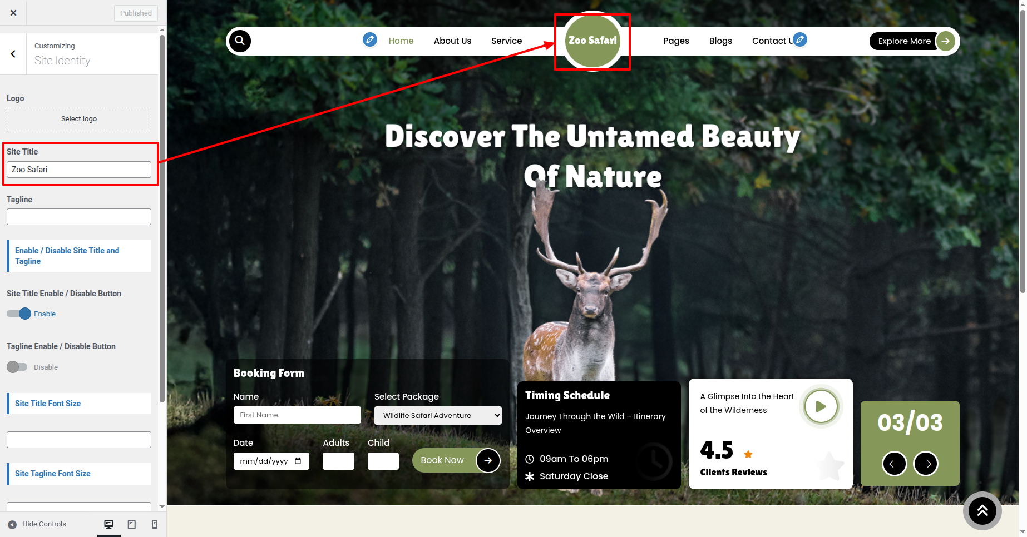Click the search icon in site header
This screenshot has width=1027, height=537.
(240, 41)
